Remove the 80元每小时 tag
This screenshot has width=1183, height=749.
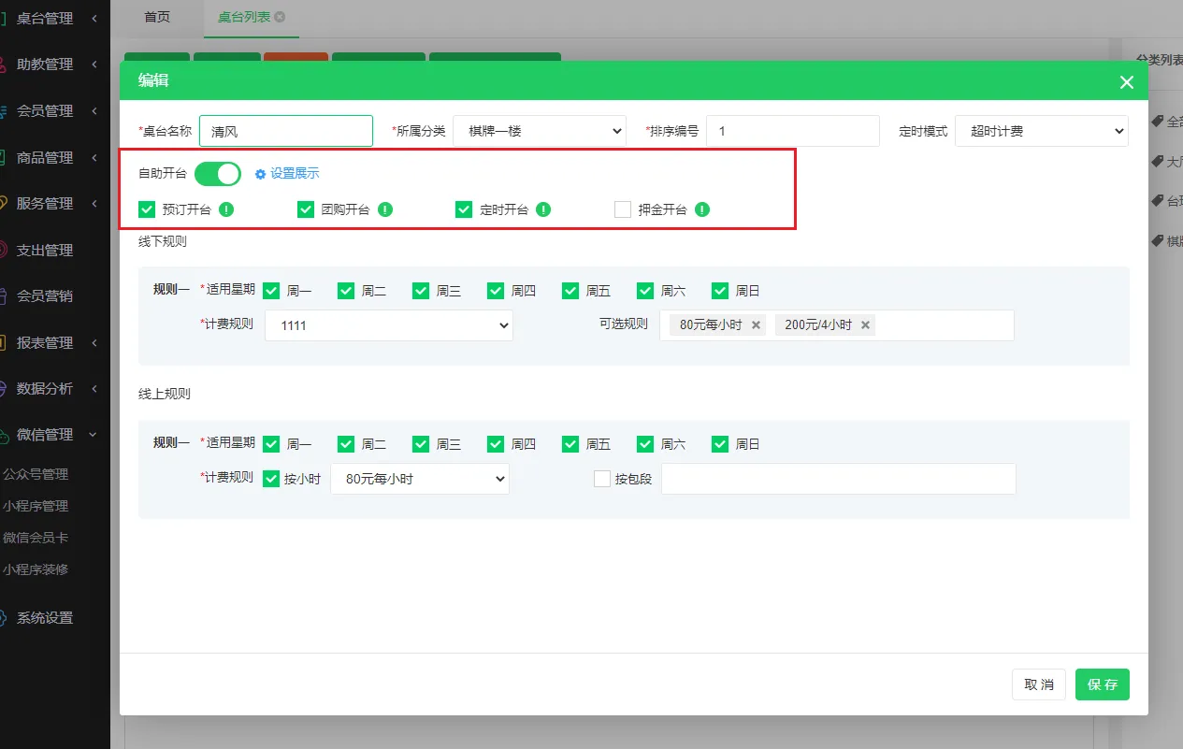(x=757, y=325)
